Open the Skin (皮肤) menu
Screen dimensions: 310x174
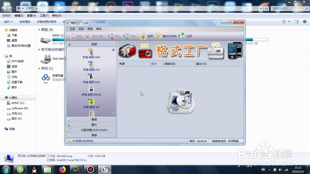coord(81,29)
